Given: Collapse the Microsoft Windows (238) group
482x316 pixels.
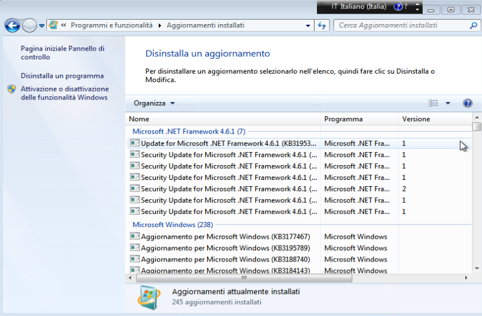Looking at the screenshot, I should coord(172,224).
